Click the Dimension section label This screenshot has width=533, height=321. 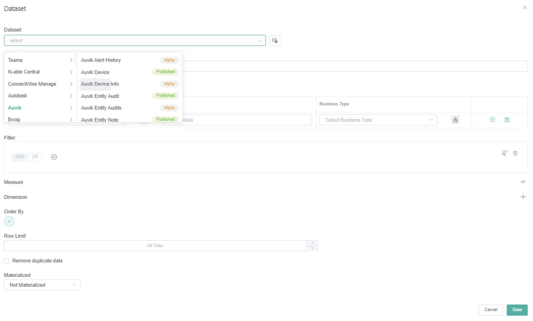pyautogui.click(x=16, y=197)
